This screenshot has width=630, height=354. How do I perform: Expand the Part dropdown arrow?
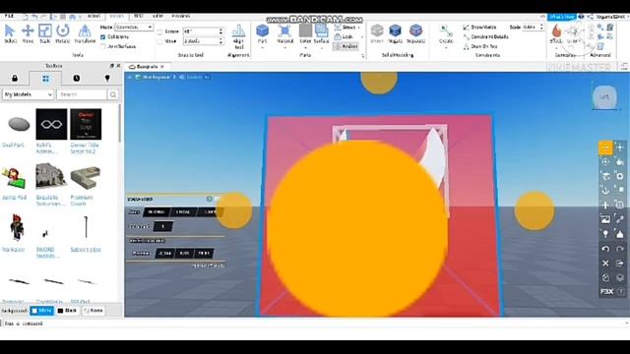[x=263, y=48]
